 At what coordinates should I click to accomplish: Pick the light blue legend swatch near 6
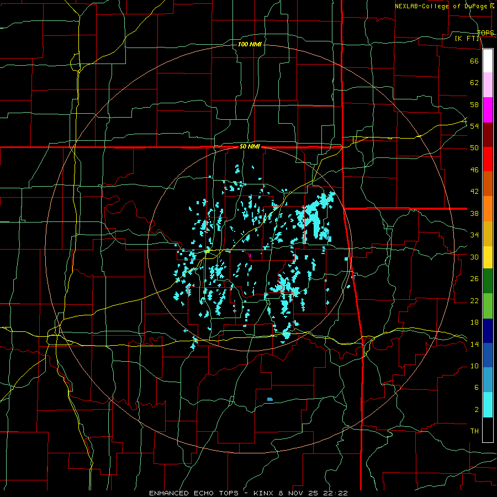click(x=488, y=380)
